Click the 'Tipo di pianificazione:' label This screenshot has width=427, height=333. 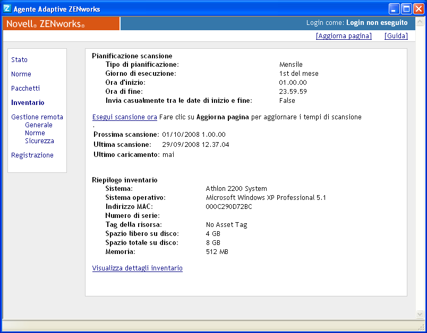point(142,65)
